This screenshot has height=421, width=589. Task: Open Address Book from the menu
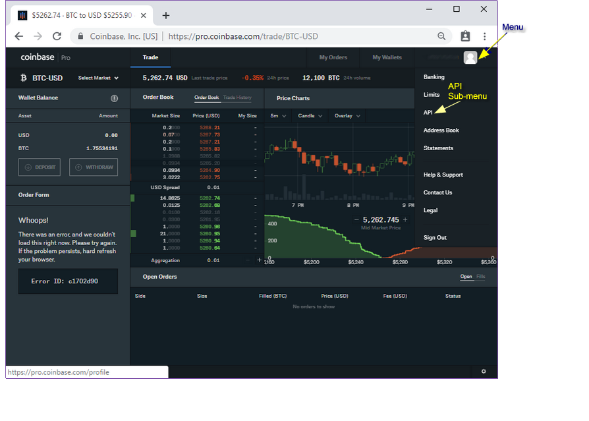[441, 130]
